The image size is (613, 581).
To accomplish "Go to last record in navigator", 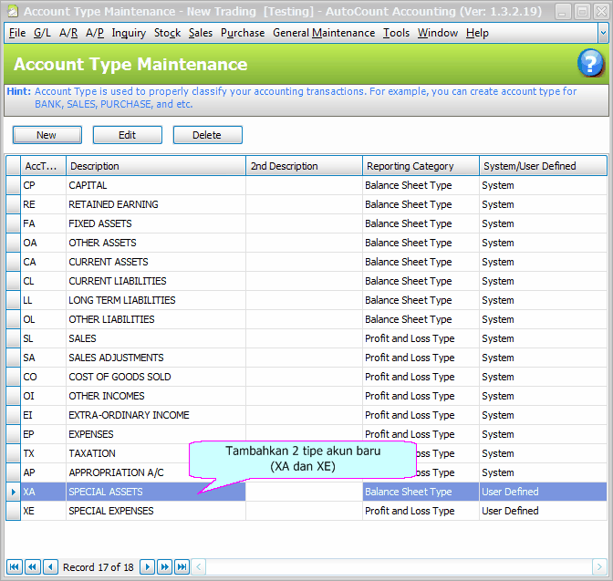I will coord(182,566).
